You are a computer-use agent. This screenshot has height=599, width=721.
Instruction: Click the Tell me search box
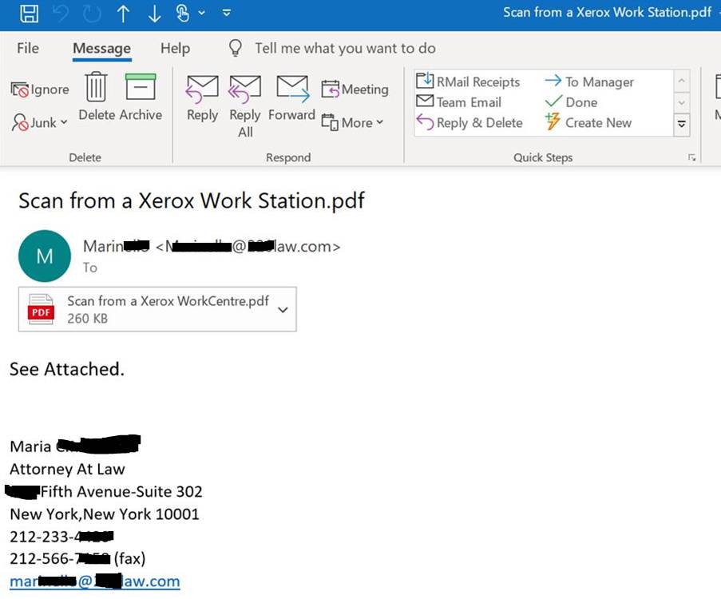tap(345, 48)
